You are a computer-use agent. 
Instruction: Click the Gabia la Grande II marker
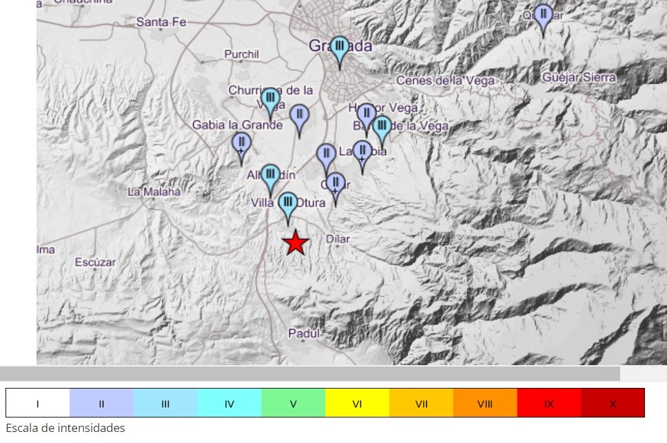pos(241,145)
